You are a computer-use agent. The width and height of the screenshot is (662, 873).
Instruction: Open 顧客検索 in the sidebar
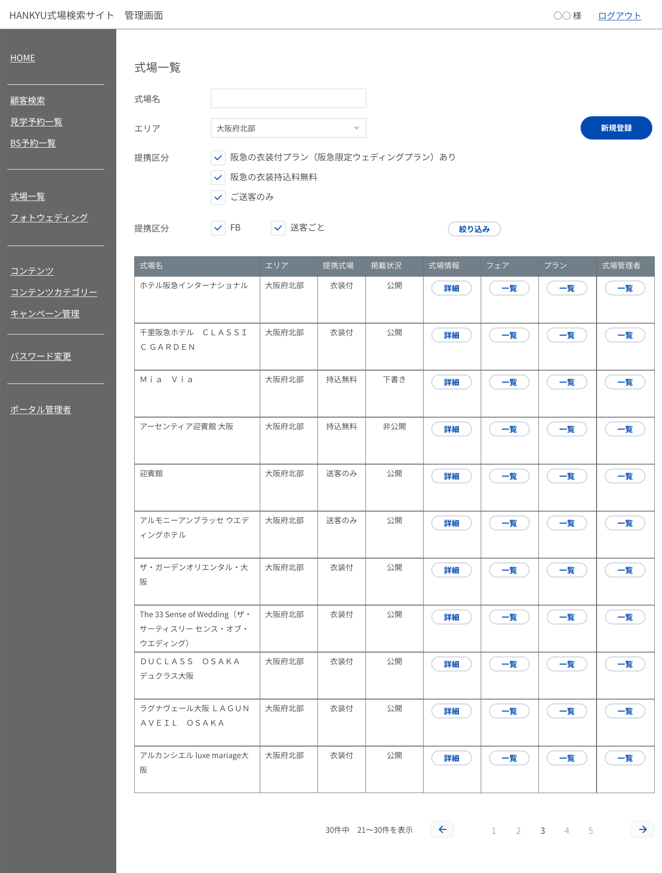tap(28, 101)
